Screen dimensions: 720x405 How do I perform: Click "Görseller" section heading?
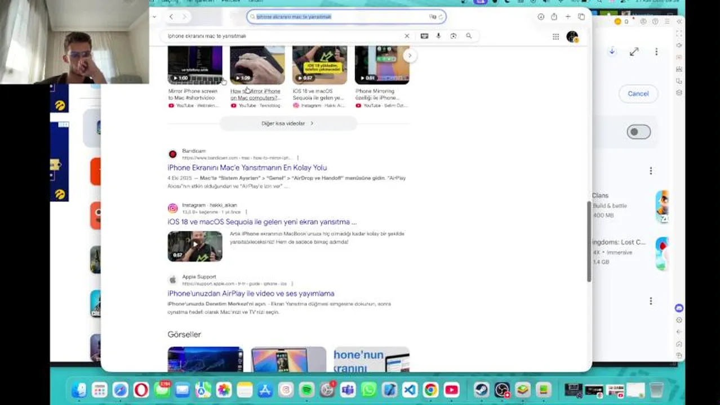click(x=184, y=334)
